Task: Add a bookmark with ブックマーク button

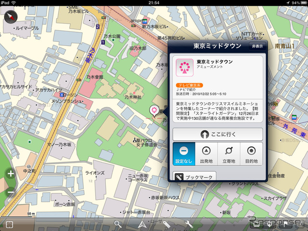Action: click(x=194, y=177)
